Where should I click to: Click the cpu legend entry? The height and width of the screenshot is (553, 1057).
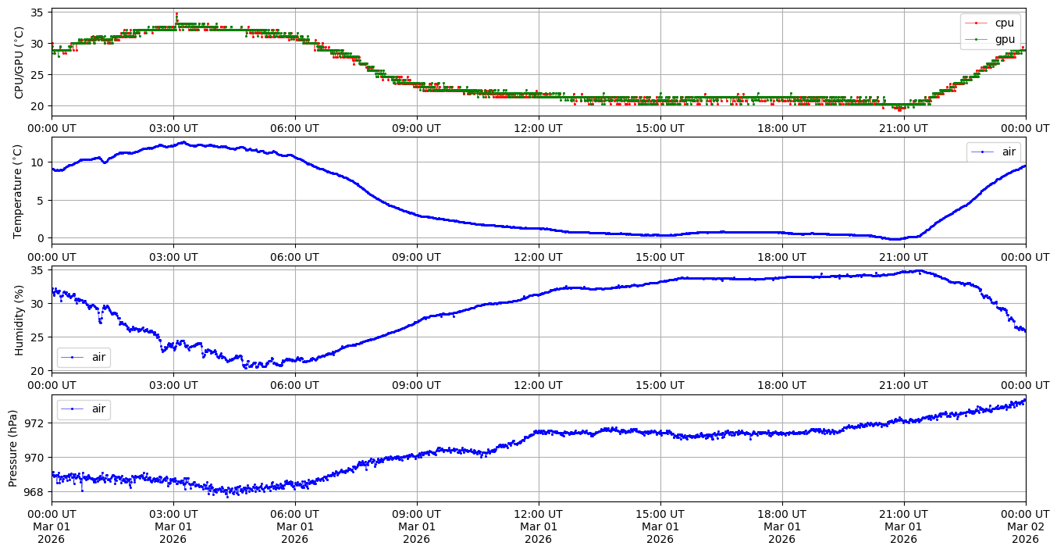[x=1004, y=23]
